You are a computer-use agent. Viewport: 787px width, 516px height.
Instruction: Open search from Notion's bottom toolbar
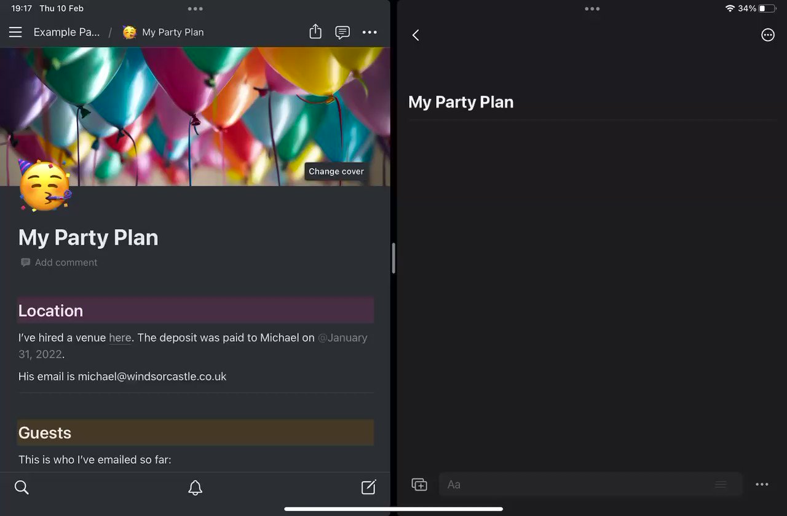[x=22, y=487]
